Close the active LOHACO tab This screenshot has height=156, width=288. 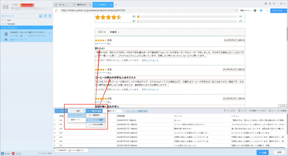(111, 5)
